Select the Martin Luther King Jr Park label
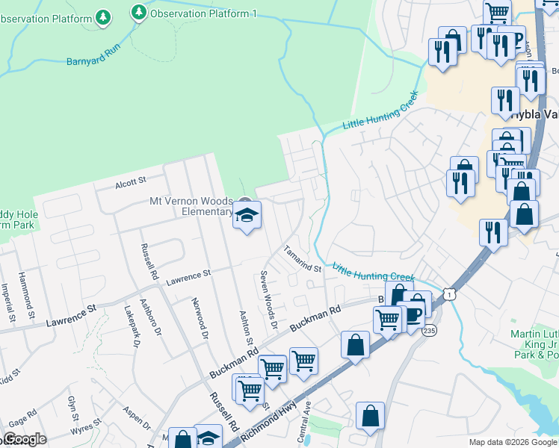 534,344
